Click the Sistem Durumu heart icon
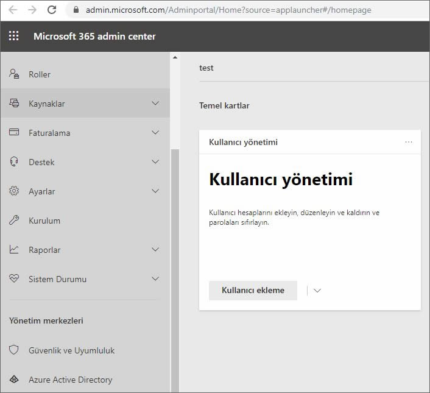This screenshot has width=430, height=393. point(14,278)
